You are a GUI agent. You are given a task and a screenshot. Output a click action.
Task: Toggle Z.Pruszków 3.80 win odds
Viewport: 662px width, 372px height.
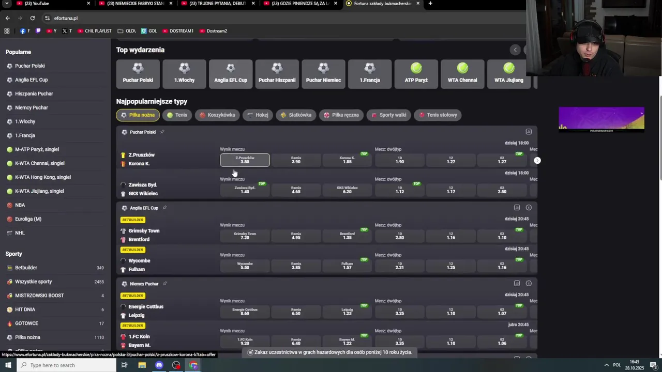tap(245, 160)
